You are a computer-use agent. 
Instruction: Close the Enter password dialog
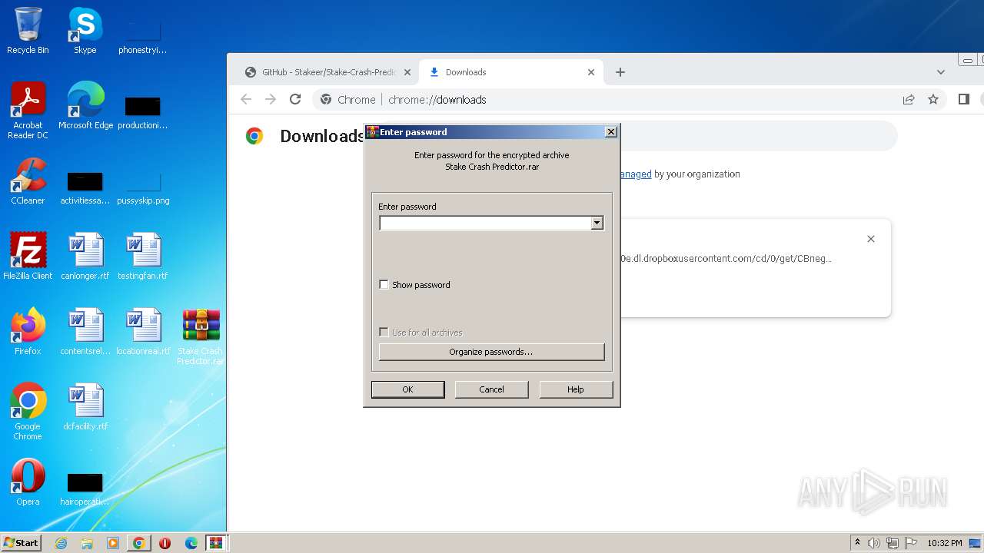(x=611, y=132)
